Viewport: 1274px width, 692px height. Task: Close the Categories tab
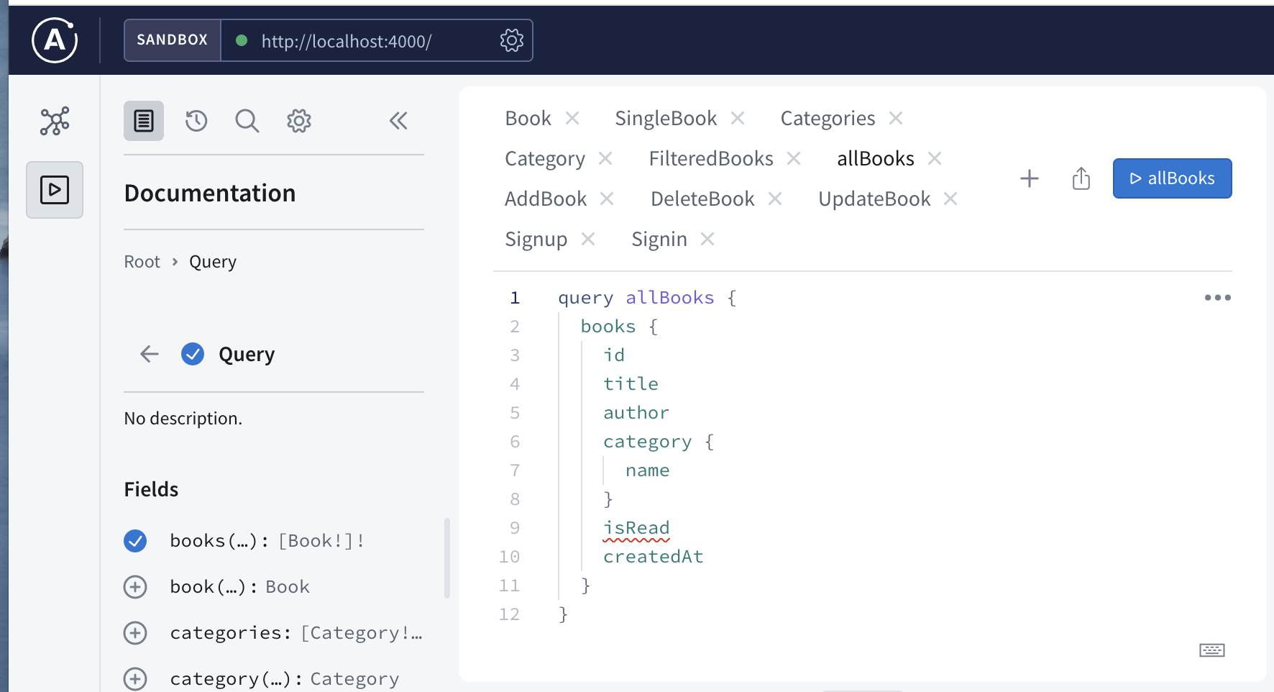896,118
